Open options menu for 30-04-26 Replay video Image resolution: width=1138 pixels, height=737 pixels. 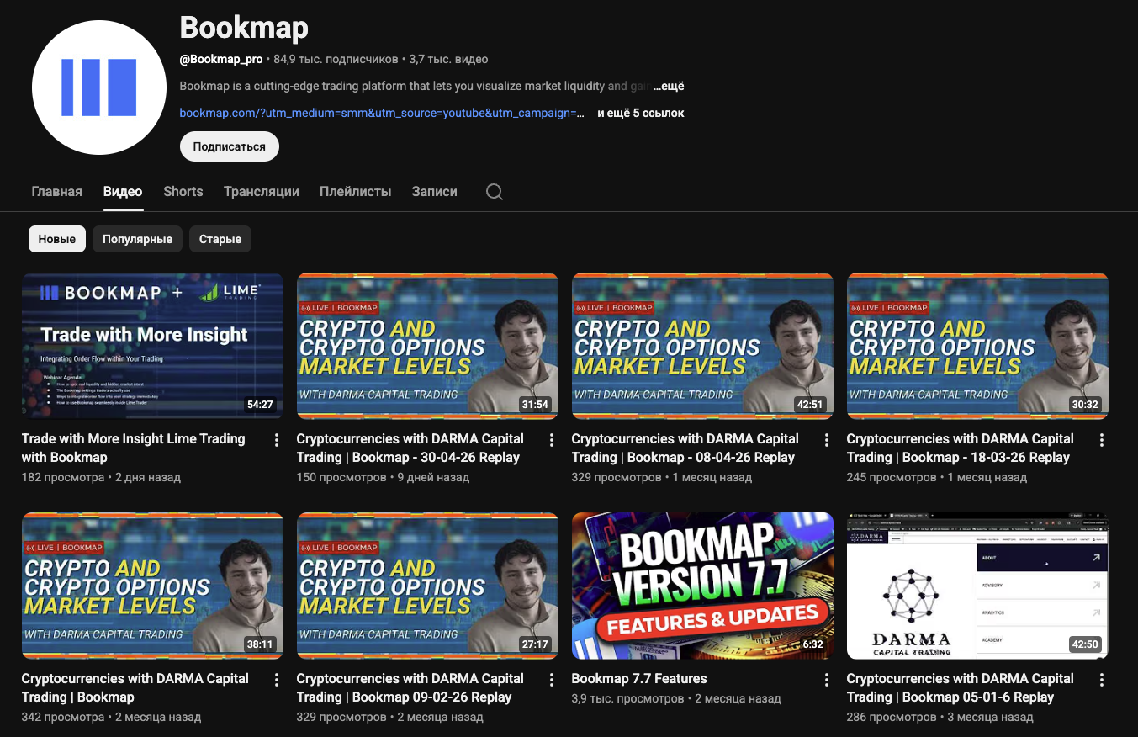coord(552,440)
